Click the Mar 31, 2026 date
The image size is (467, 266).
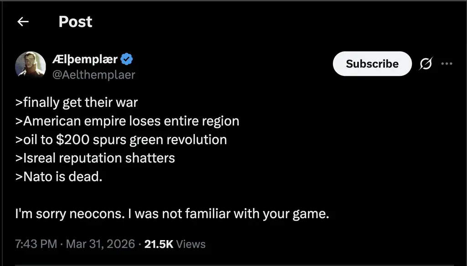(x=100, y=244)
